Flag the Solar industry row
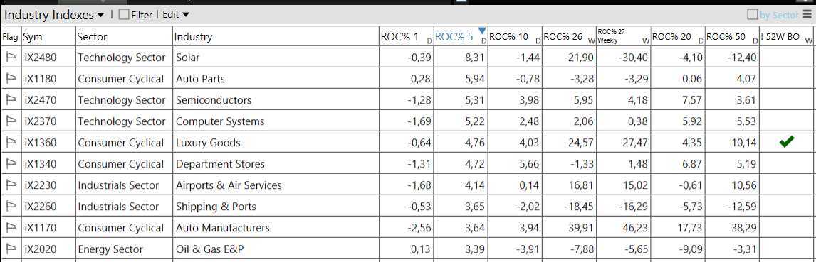Screen dimensions: 816x262 (x=11, y=58)
